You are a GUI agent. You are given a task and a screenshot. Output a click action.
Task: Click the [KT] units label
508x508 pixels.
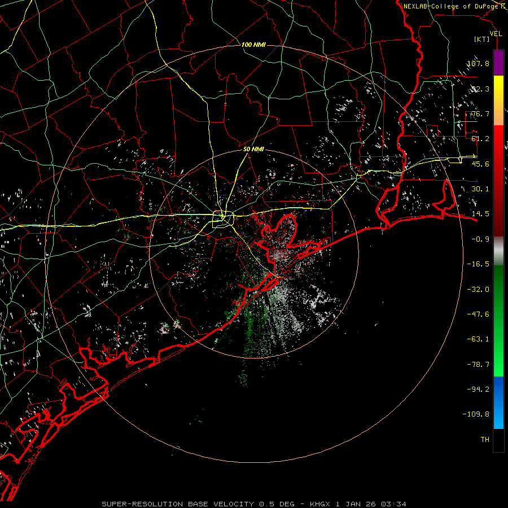(x=482, y=39)
